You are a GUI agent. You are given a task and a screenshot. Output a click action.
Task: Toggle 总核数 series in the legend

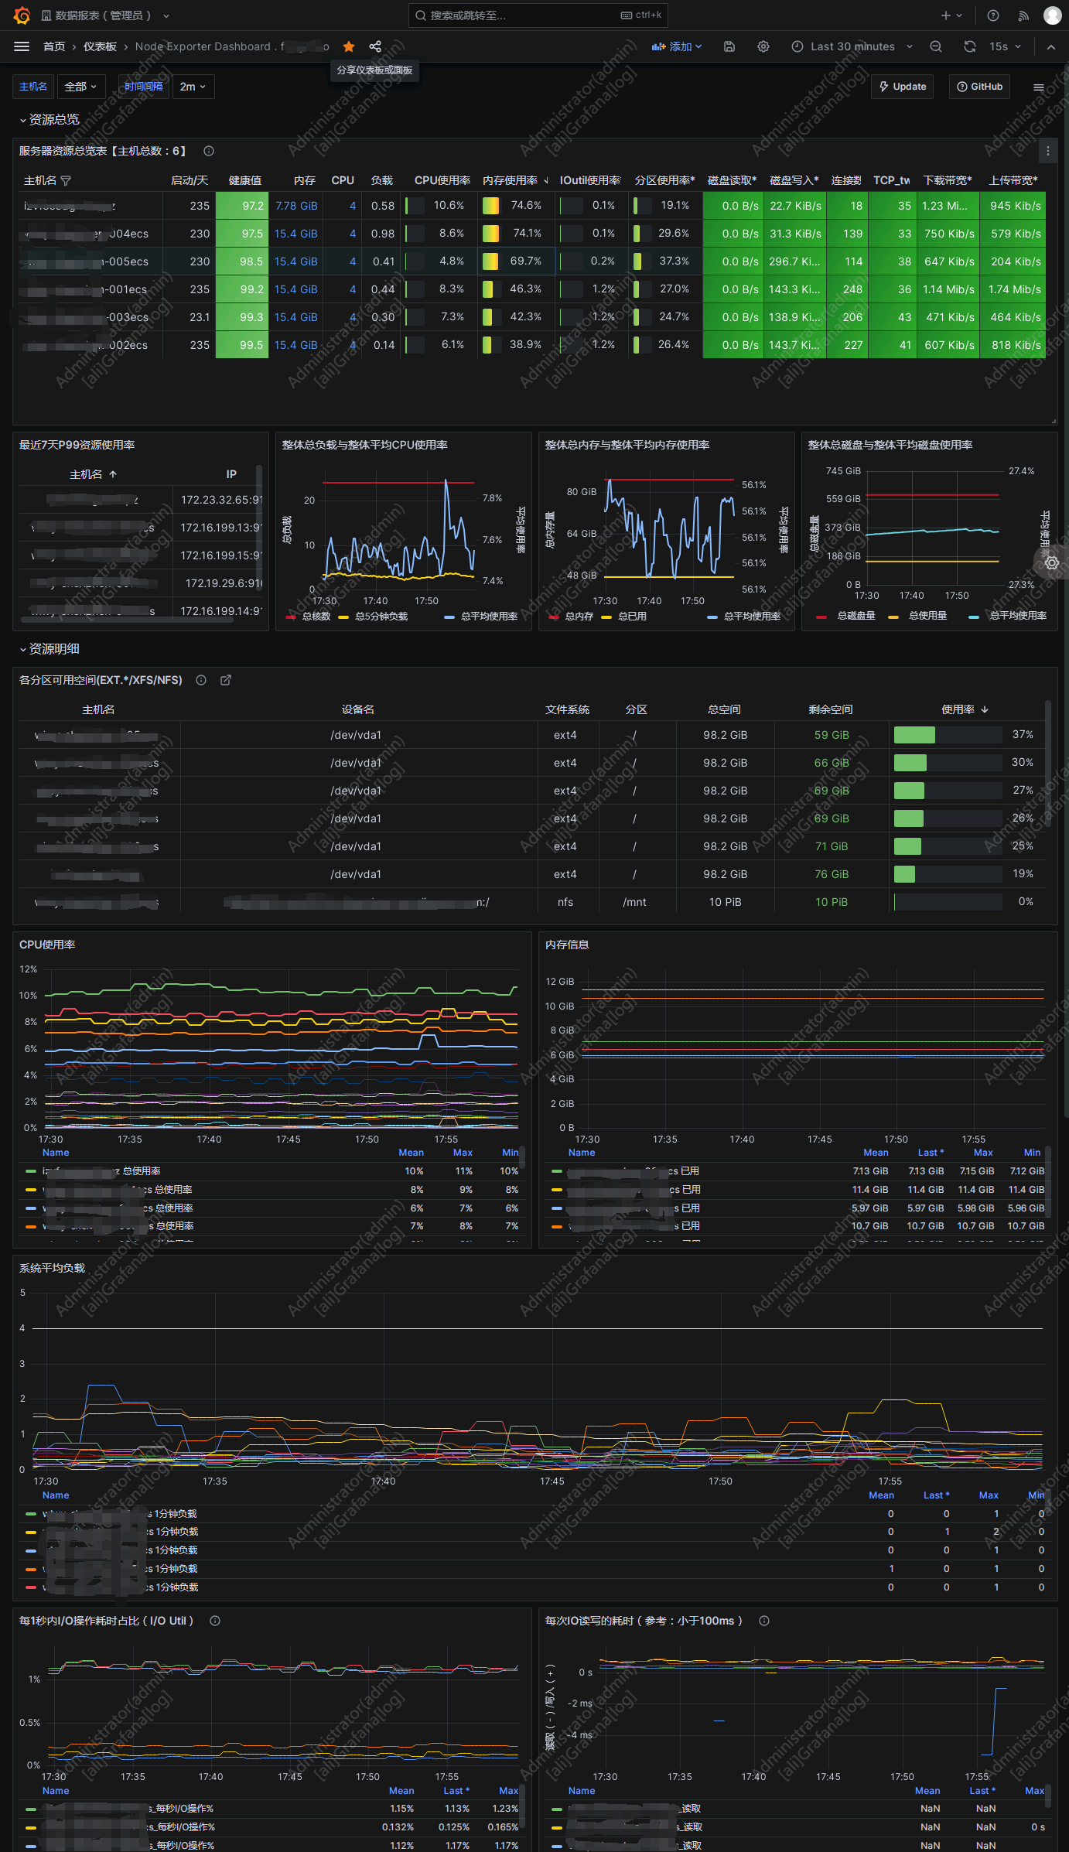click(x=316, y=617)
